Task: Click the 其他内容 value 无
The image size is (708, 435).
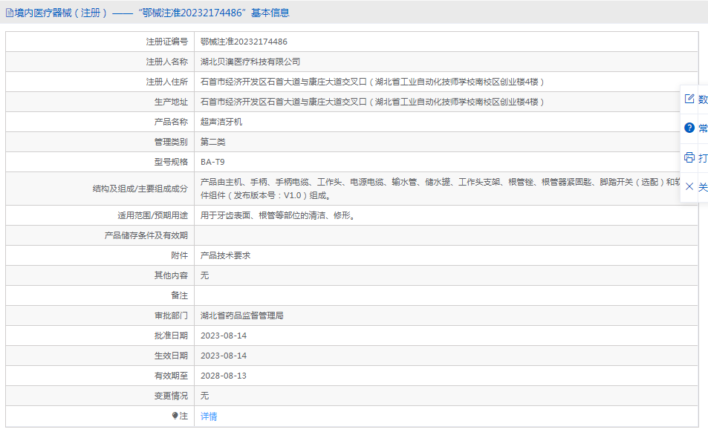Action: (x=204, y=275)
